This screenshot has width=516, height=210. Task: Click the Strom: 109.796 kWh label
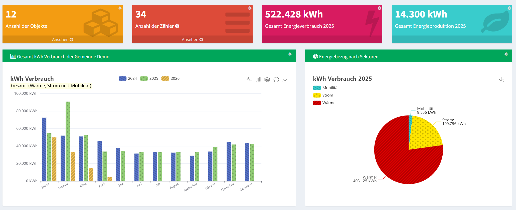(x=454, y=122)
